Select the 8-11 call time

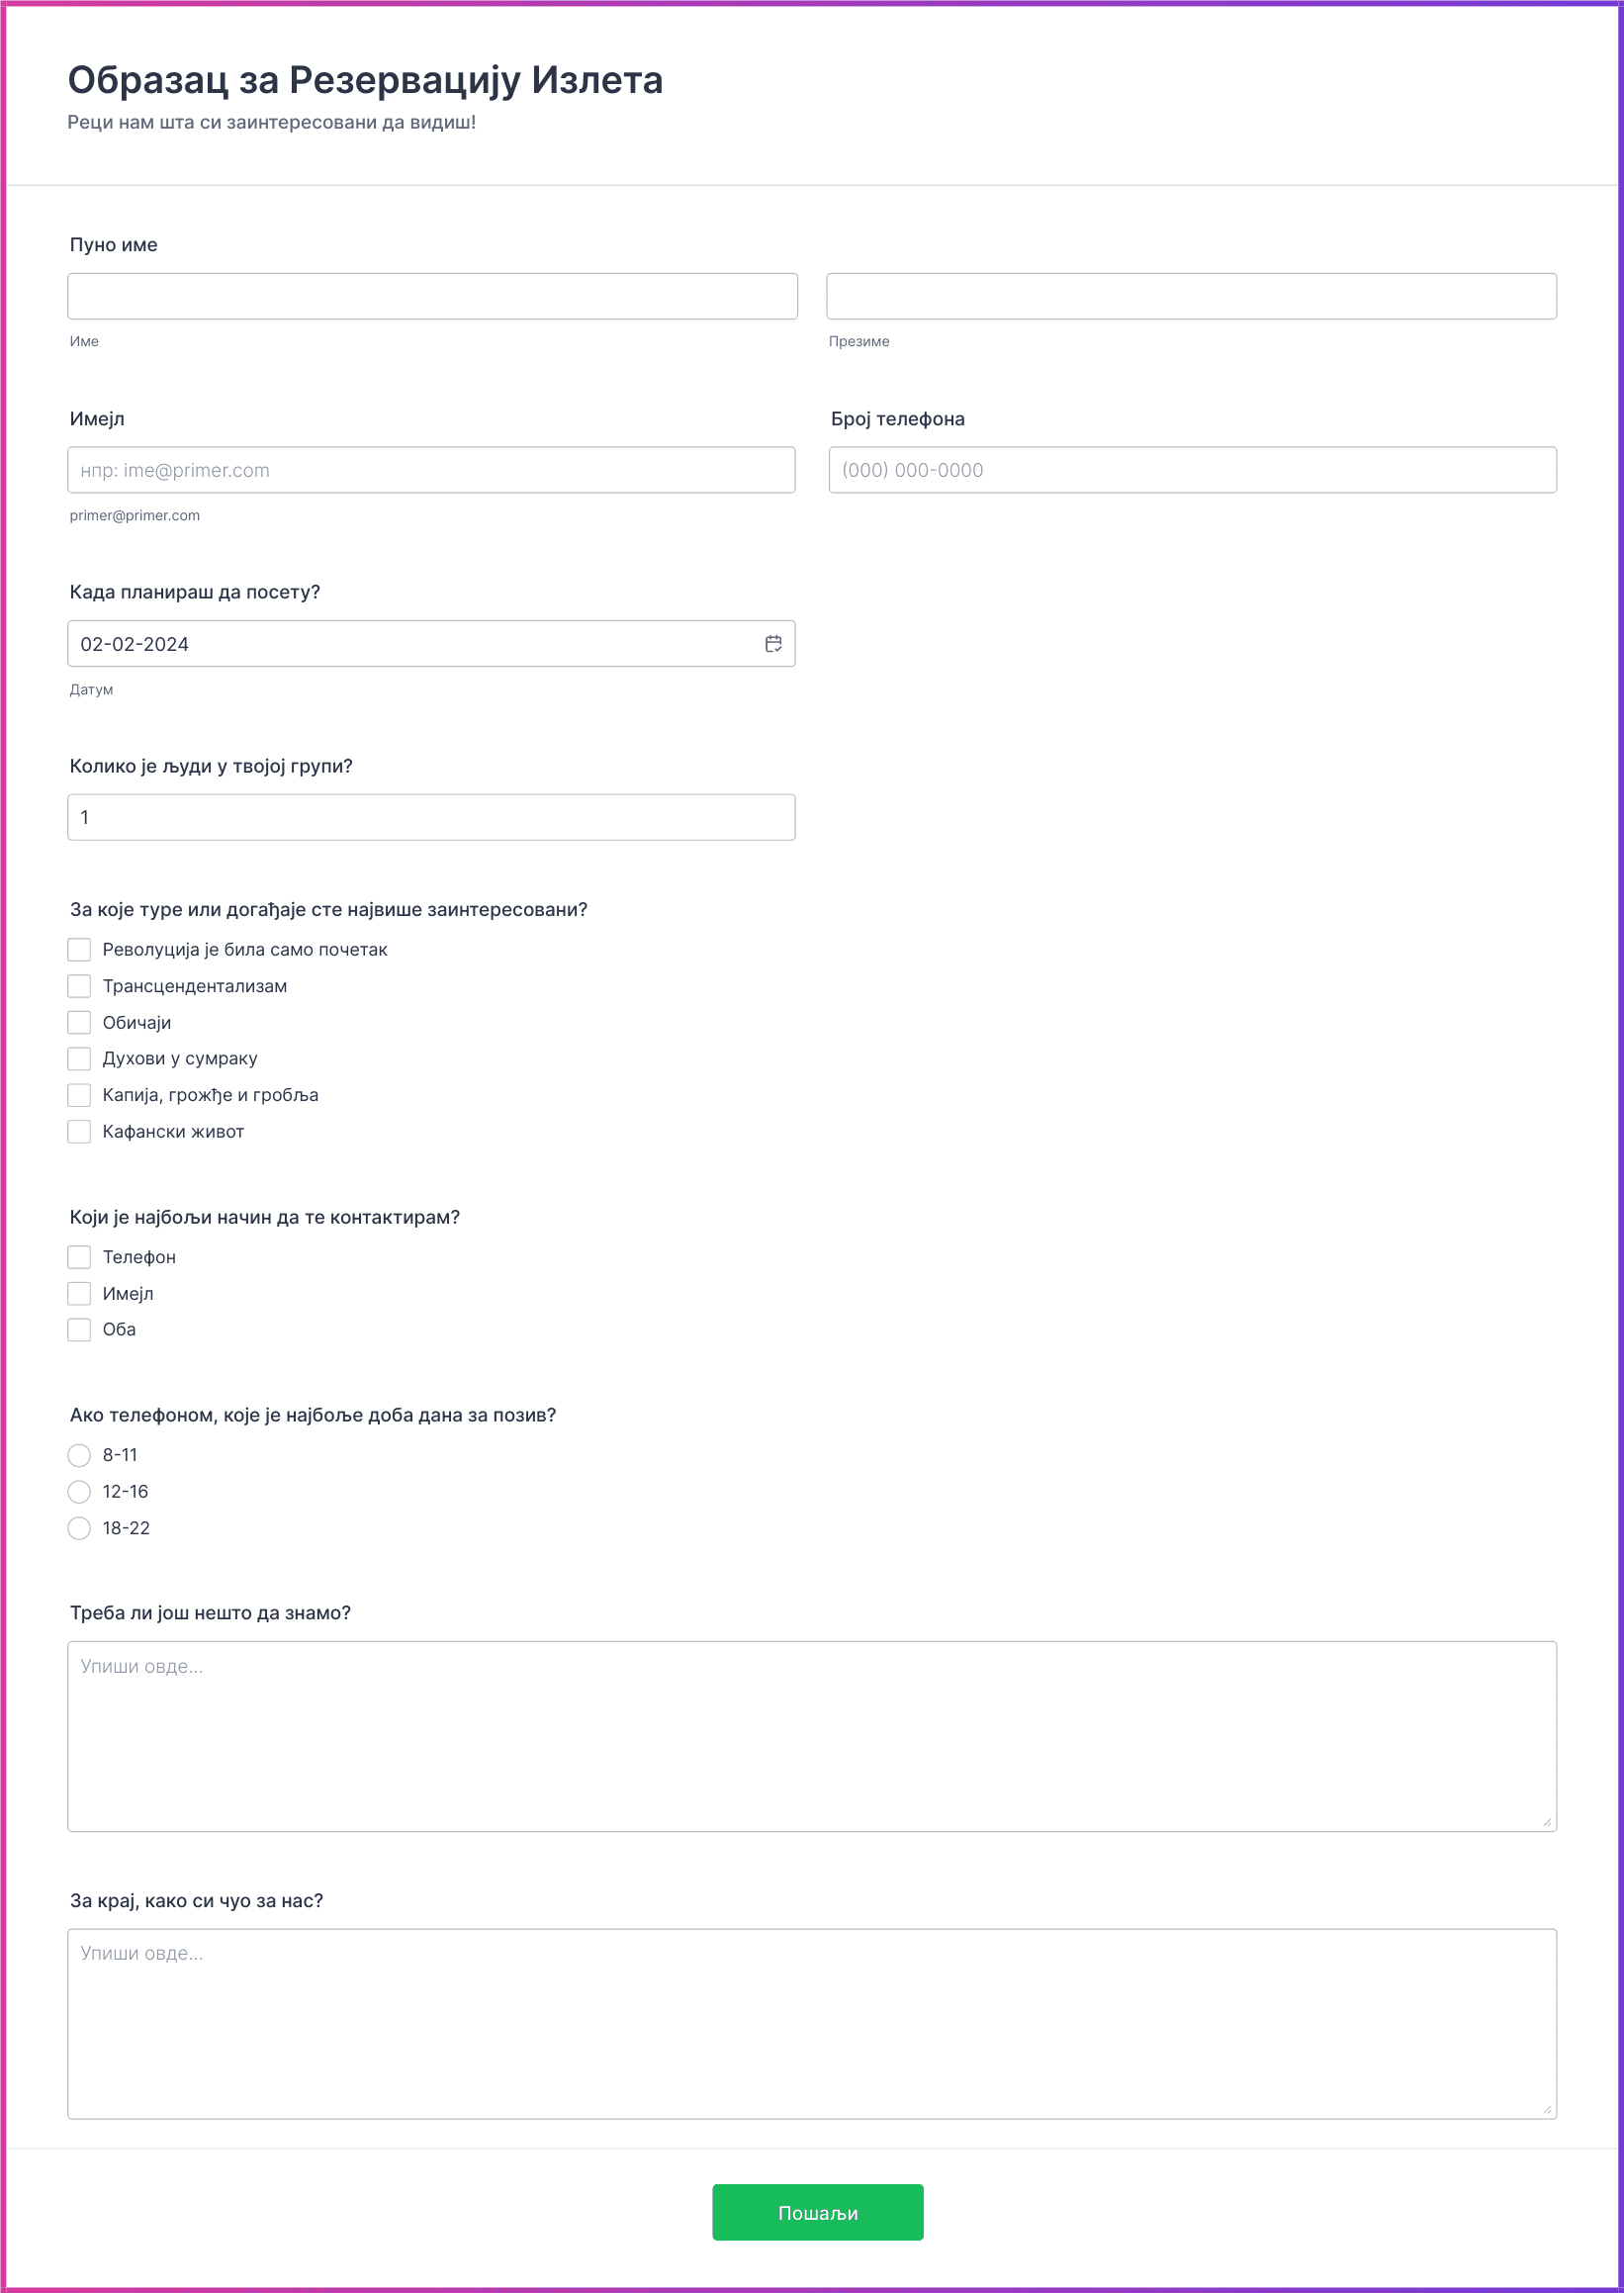click(x=79, y=1455)
